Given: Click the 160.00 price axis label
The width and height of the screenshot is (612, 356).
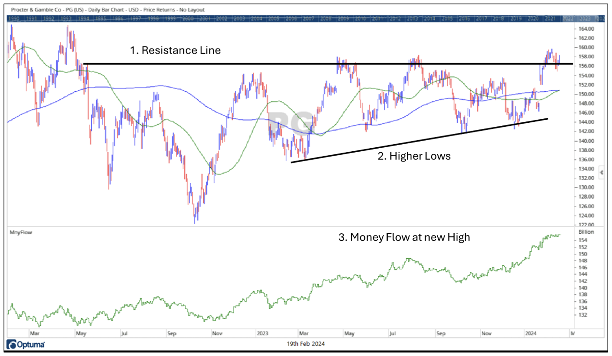Looking at the screenshot, I should (x=586, y=47).
